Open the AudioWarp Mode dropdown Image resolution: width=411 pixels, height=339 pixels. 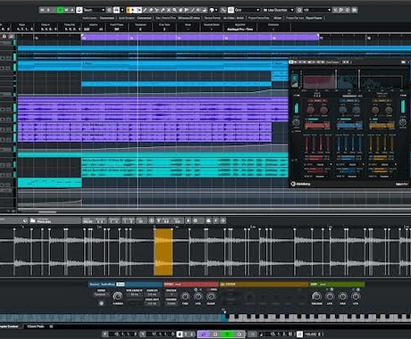(x=101, y=294)
